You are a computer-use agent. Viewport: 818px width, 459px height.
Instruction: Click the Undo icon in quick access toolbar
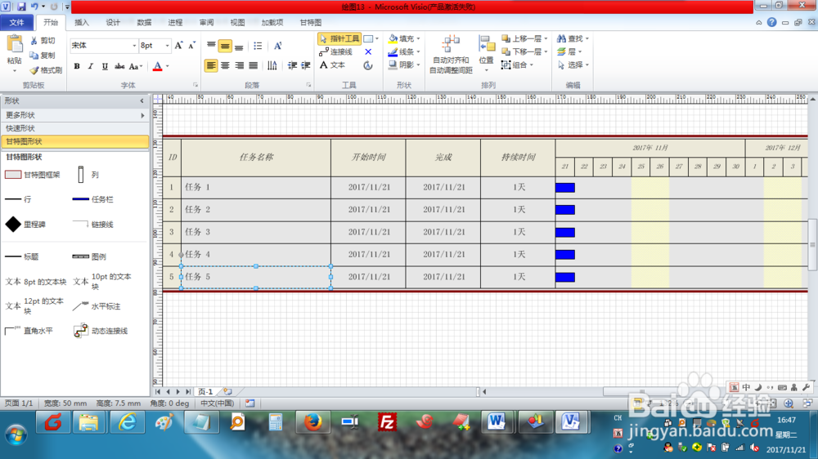coord(34,7)
